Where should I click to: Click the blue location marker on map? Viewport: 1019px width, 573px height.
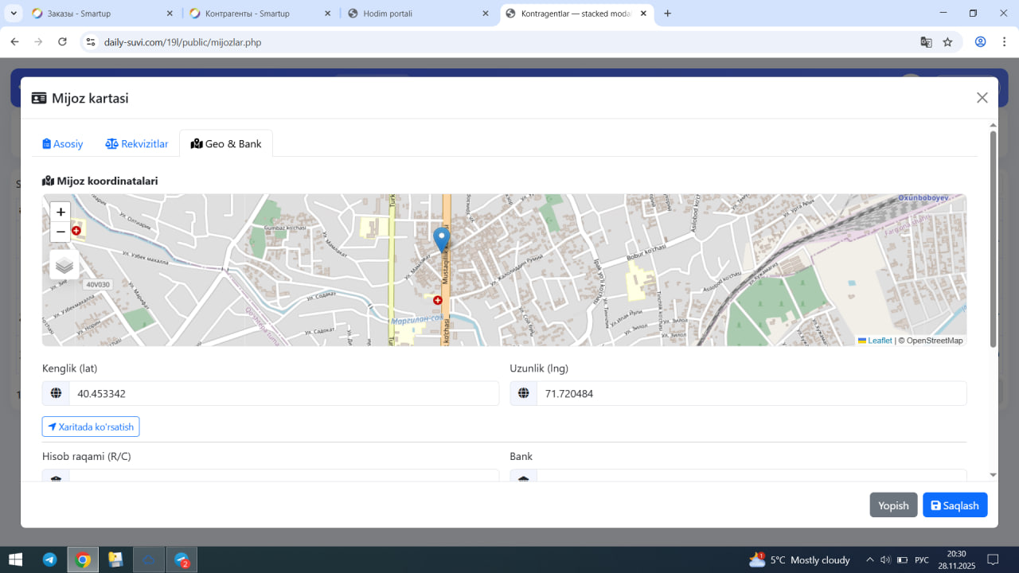tap(441, 239)
